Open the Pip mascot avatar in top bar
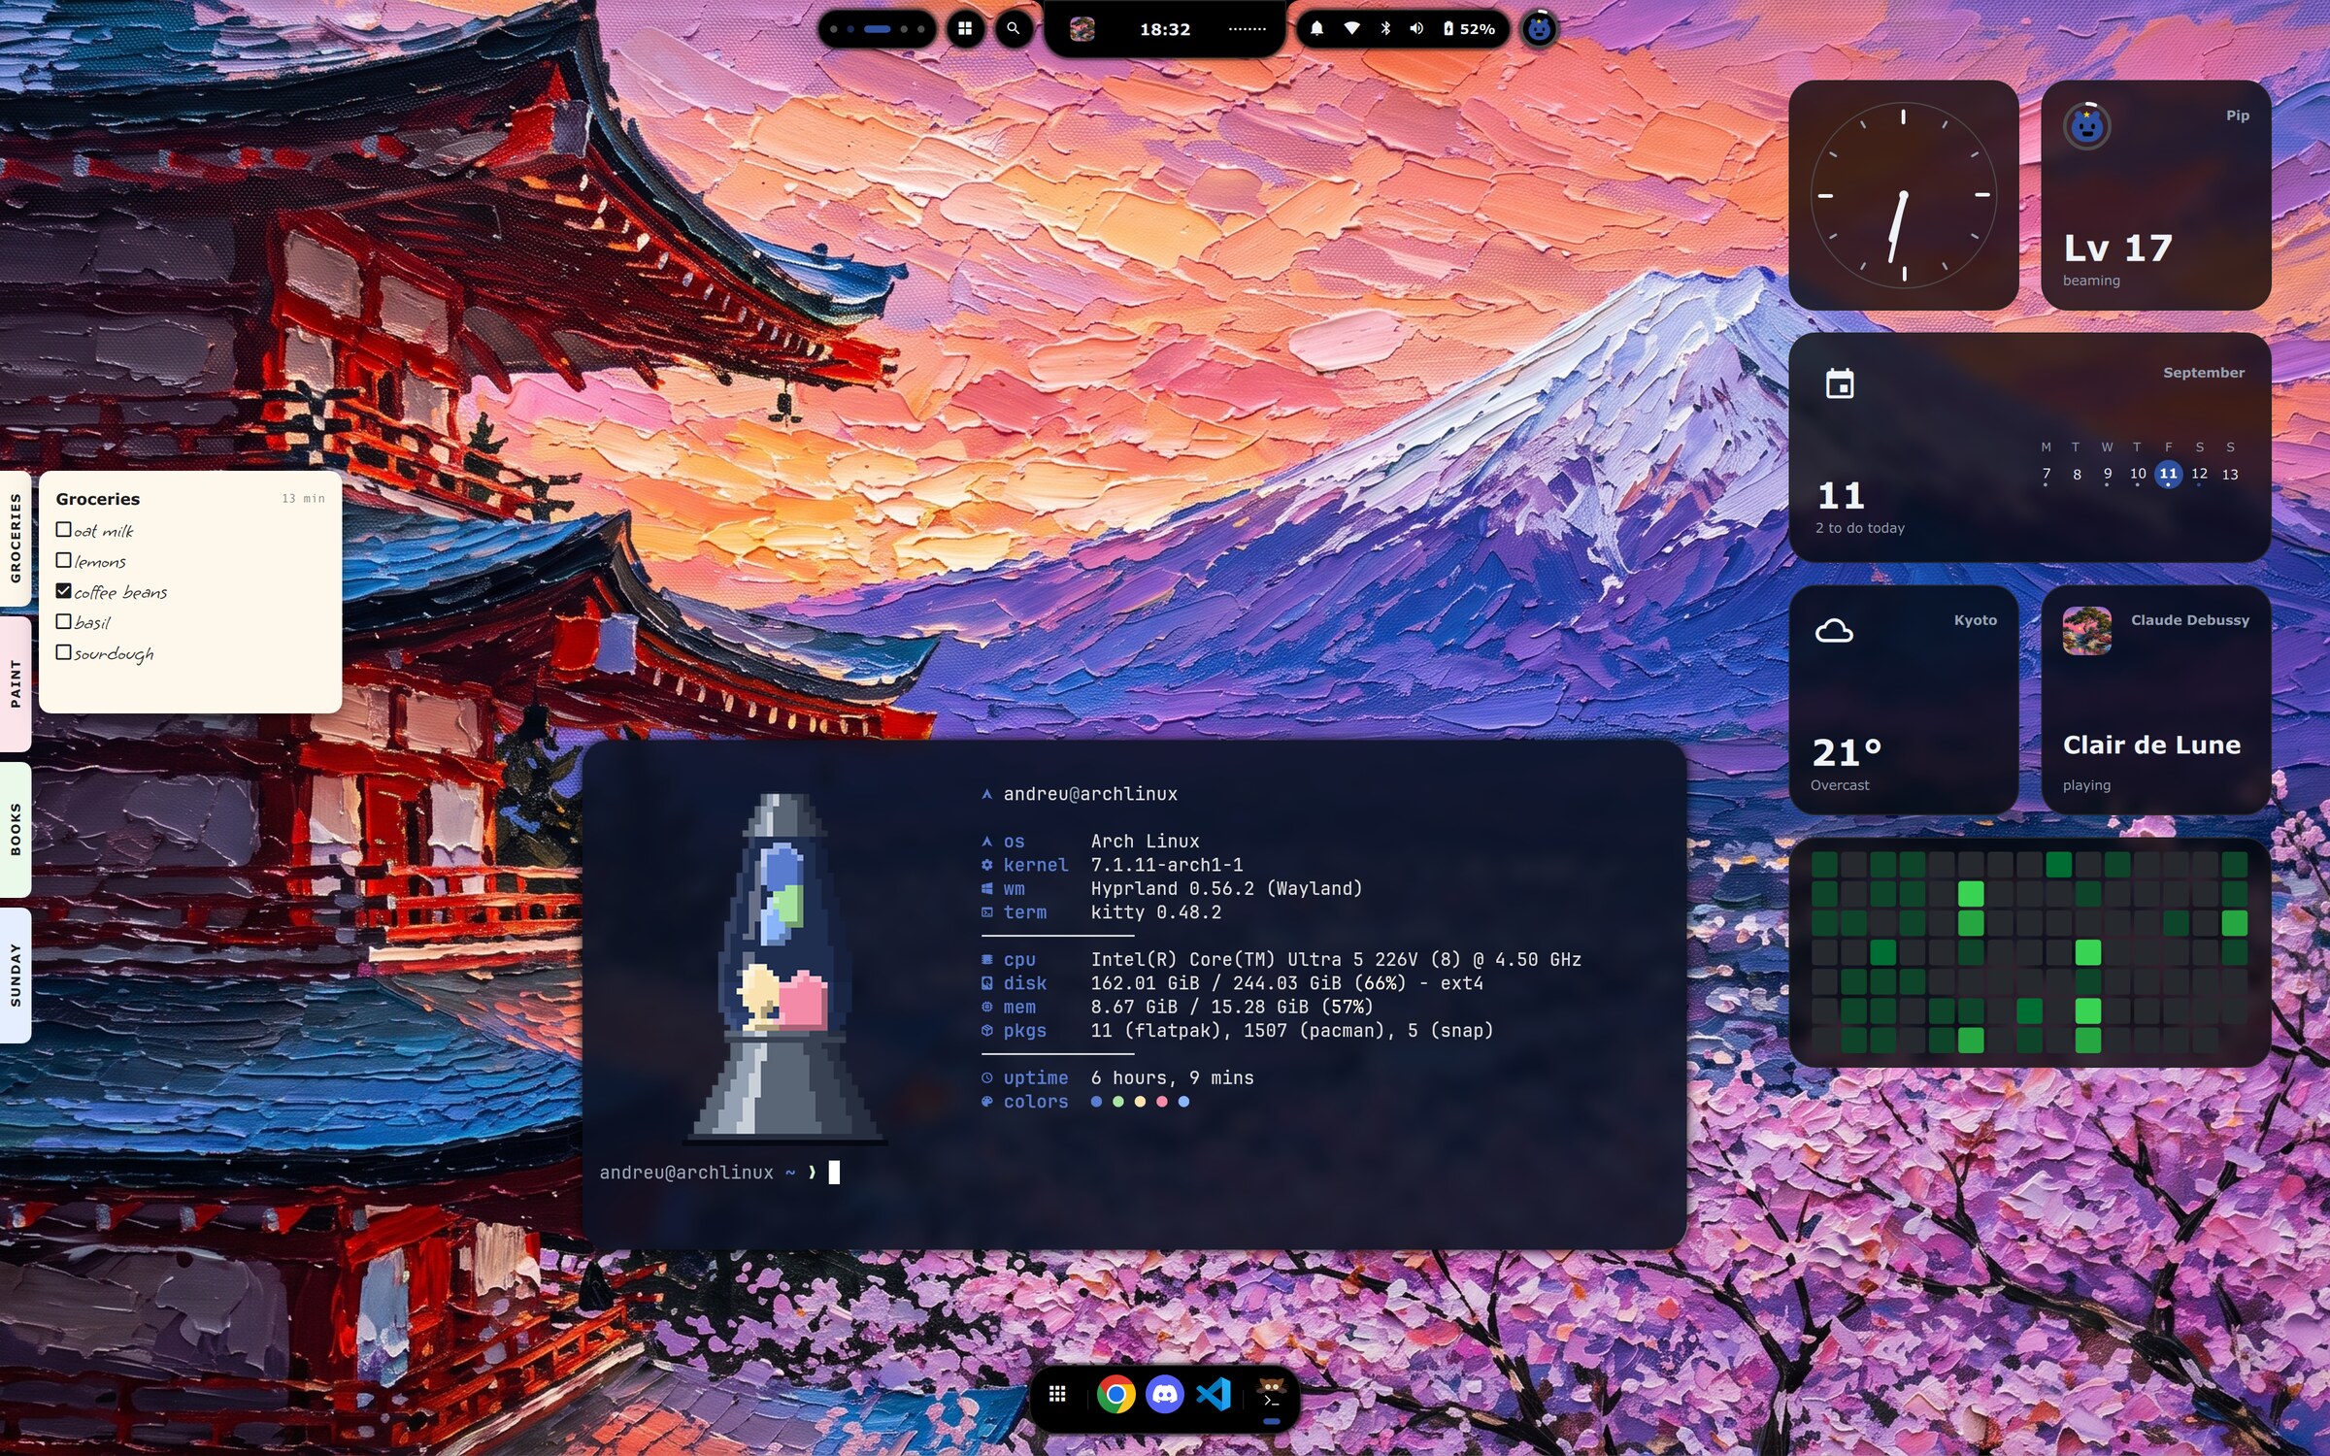Viewport: 2330px width, 1456px height. click(x=1540, y=29)
